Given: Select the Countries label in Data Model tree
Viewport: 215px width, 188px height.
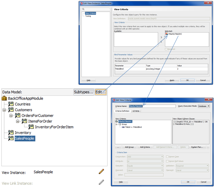Looking at the screenshot, I should click(23, 104).
